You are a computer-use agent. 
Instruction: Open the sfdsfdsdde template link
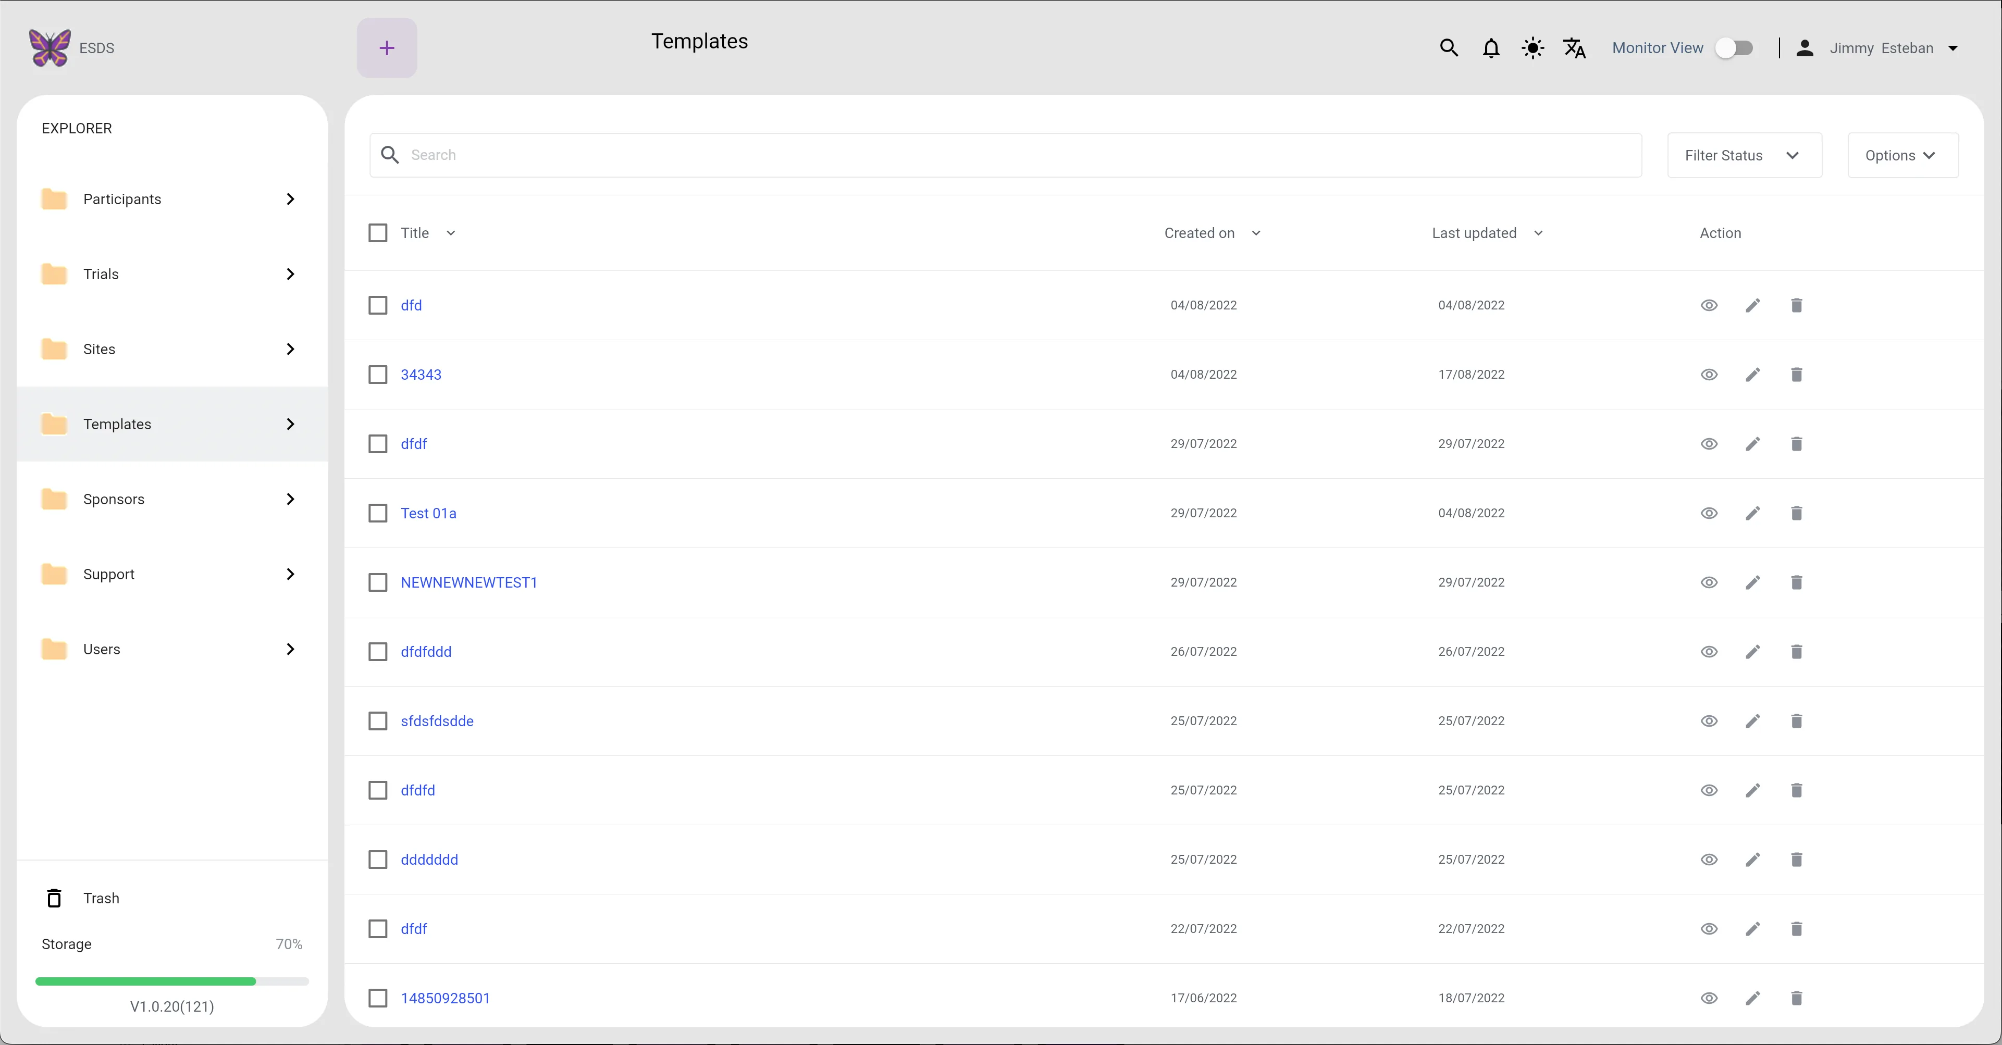click(437, 721)
